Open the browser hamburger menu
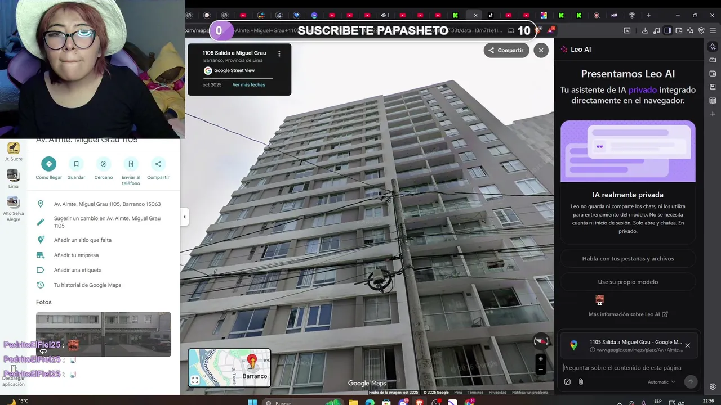Viewport: 721px width, 405px height. tap(713, 30)
